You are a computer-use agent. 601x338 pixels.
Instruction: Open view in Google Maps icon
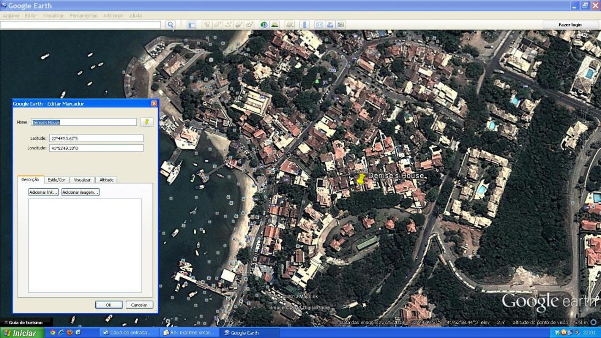pyautogui.click(x=340, y=25)
